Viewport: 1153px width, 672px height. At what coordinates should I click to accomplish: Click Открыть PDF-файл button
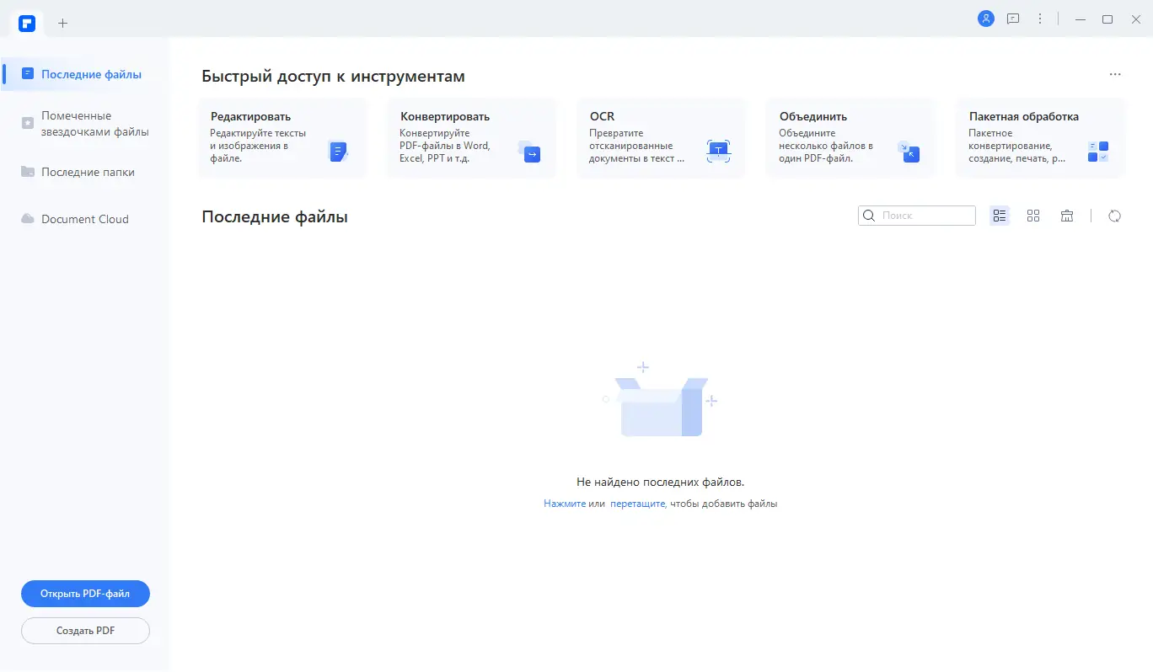84,593
